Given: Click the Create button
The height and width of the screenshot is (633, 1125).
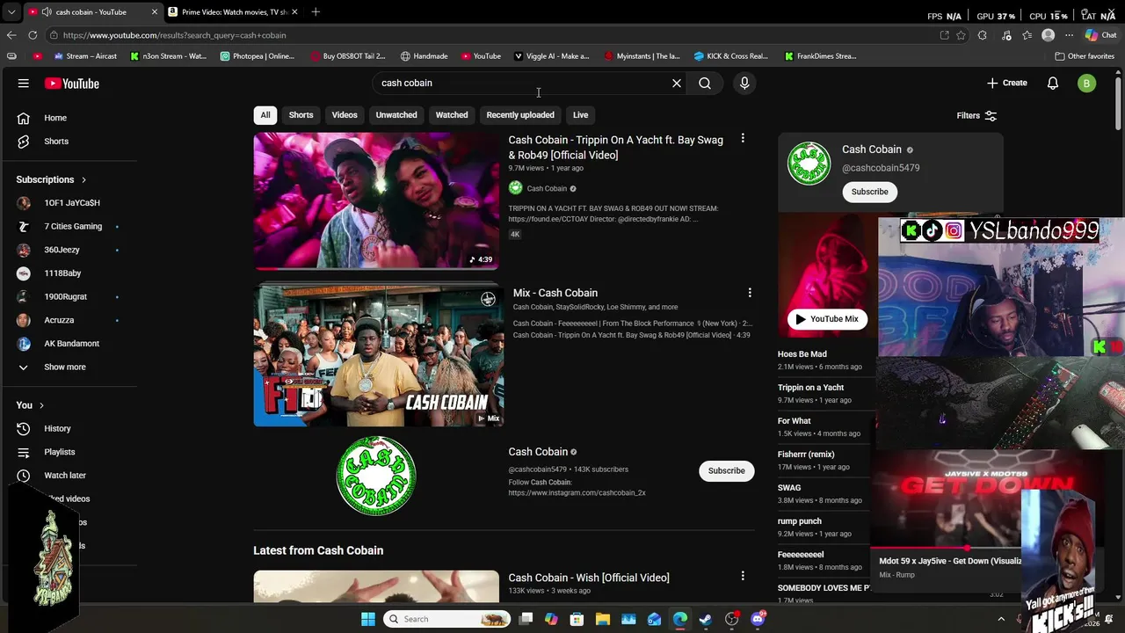Looking at the screenshot, I should tap(1007, 84).
